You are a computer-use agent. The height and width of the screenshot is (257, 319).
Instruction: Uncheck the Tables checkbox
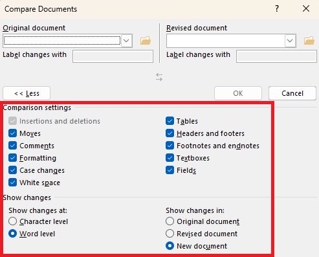(170, 121)
